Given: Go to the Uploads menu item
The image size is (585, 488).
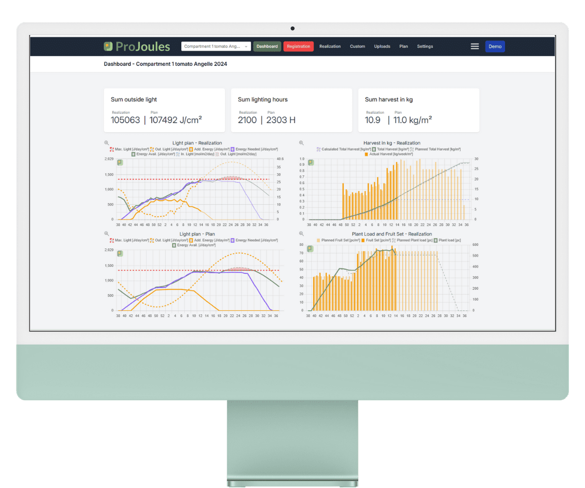Looking at the screenshot, I should pos(382,46).
